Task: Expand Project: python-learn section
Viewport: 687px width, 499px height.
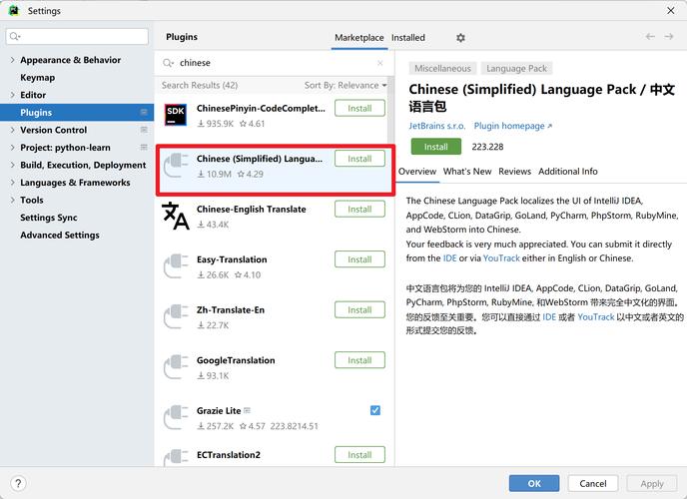Action: point(12,148)
